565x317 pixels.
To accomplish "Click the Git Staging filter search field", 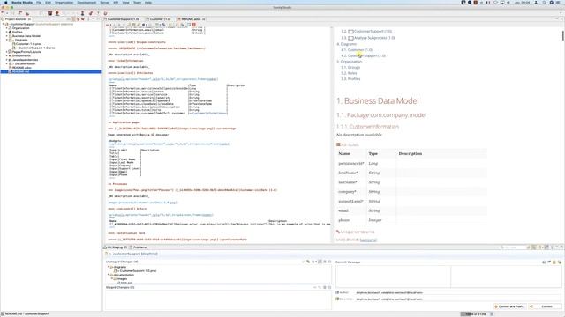I will click(x=514, y=247).
